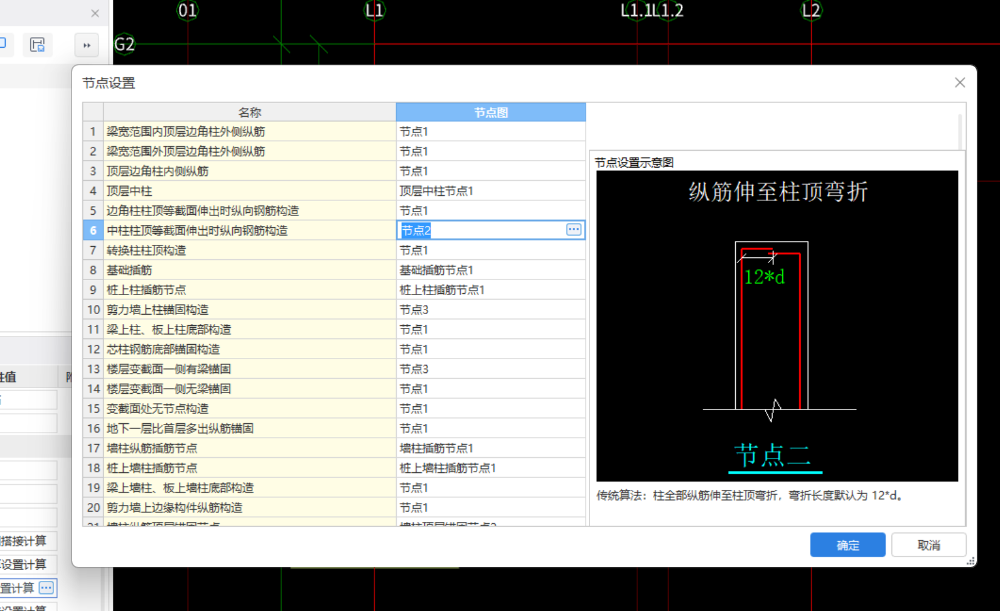Viewport: 1000px width, 611px height.
Task: Click the 01 grid axis bubble
Action: pos(187,10)
